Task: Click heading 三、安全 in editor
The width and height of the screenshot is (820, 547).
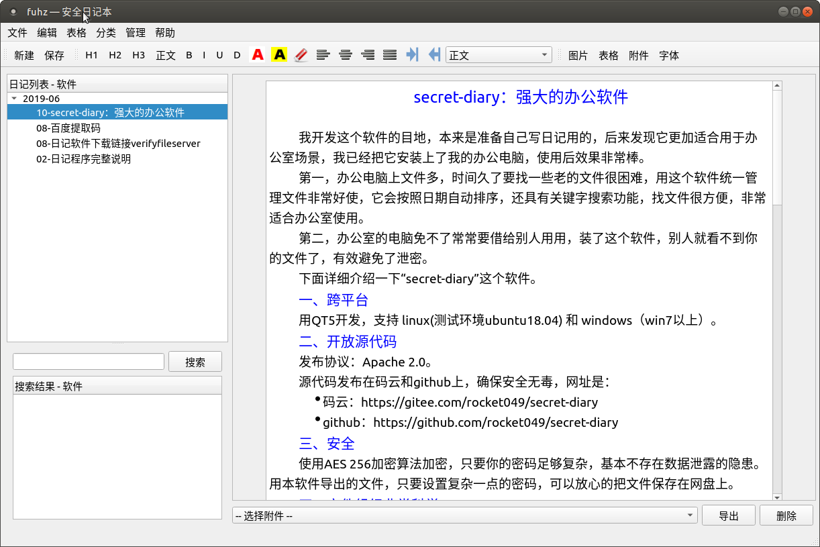Action: (x=327, y=443)
